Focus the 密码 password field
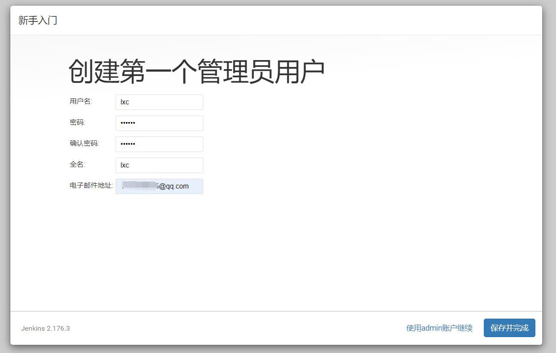The image size is (556, 353). (159, 123)
